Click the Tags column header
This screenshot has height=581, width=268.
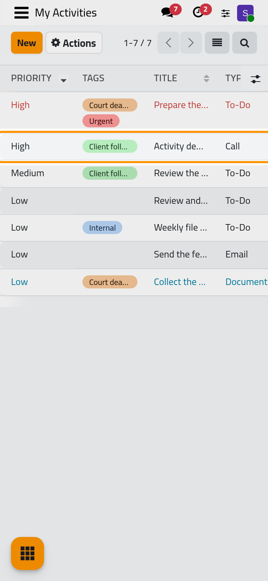pyautogui.click(x=93, y=78)
